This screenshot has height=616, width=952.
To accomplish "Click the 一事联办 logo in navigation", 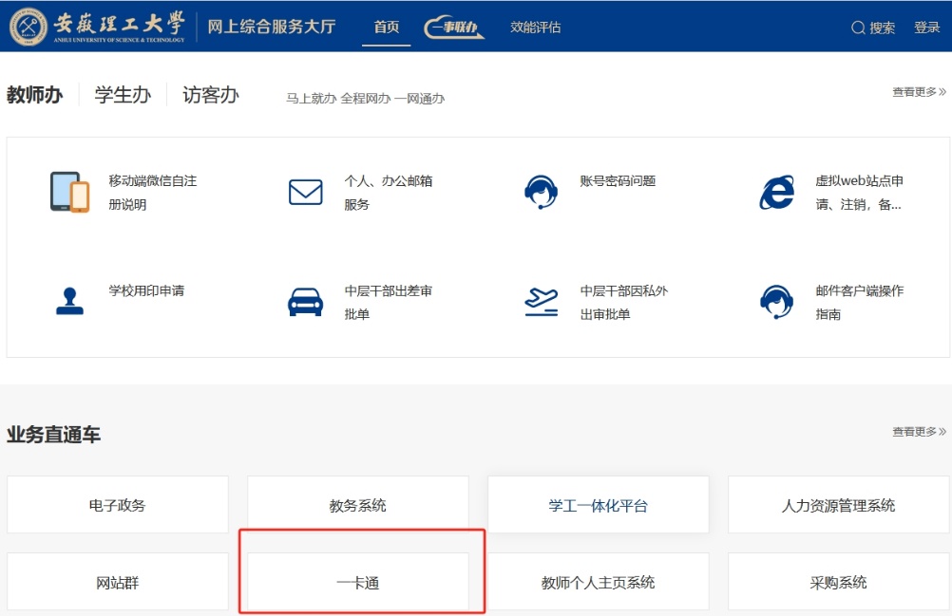I will [x=454, y=28].
